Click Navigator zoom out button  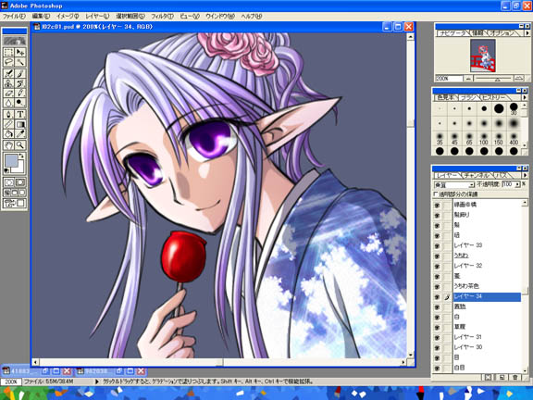pyautogui.click(x=468, y=78)
